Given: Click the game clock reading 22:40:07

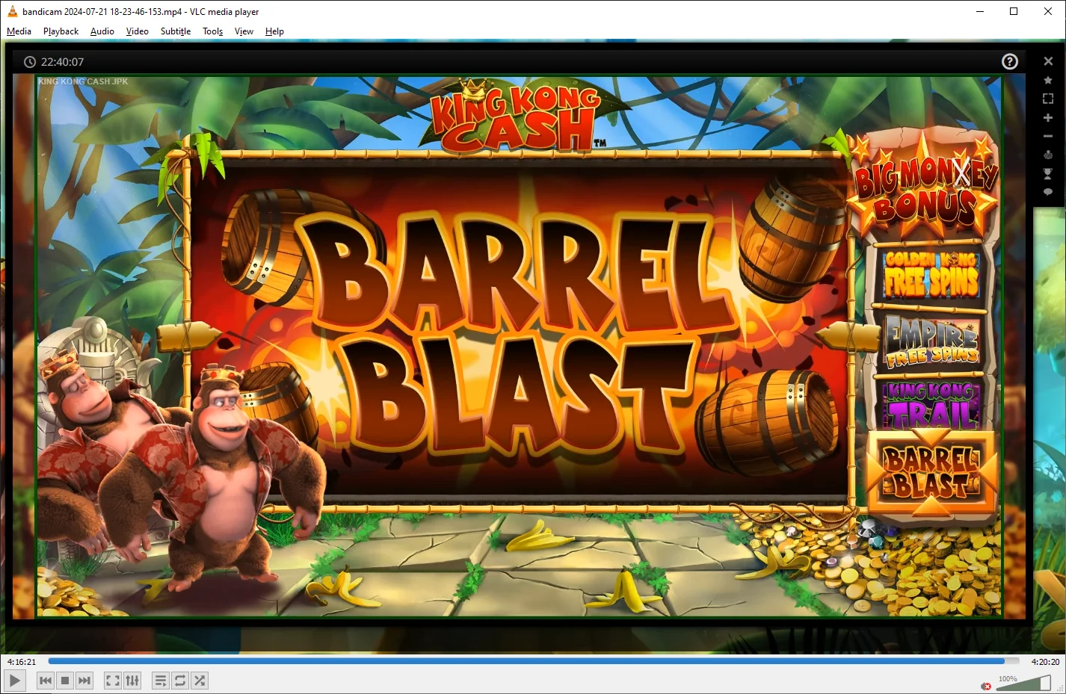Looking at the screenshot, I should click(x=62, y=62).
